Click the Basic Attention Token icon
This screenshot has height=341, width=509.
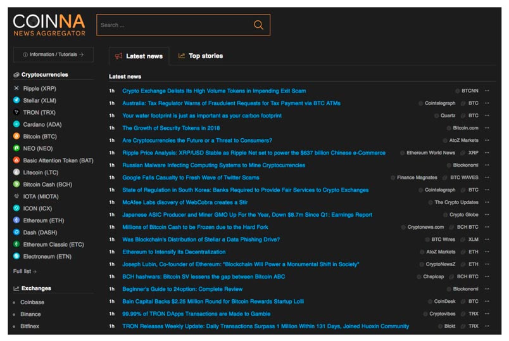[x=16, y=160]
